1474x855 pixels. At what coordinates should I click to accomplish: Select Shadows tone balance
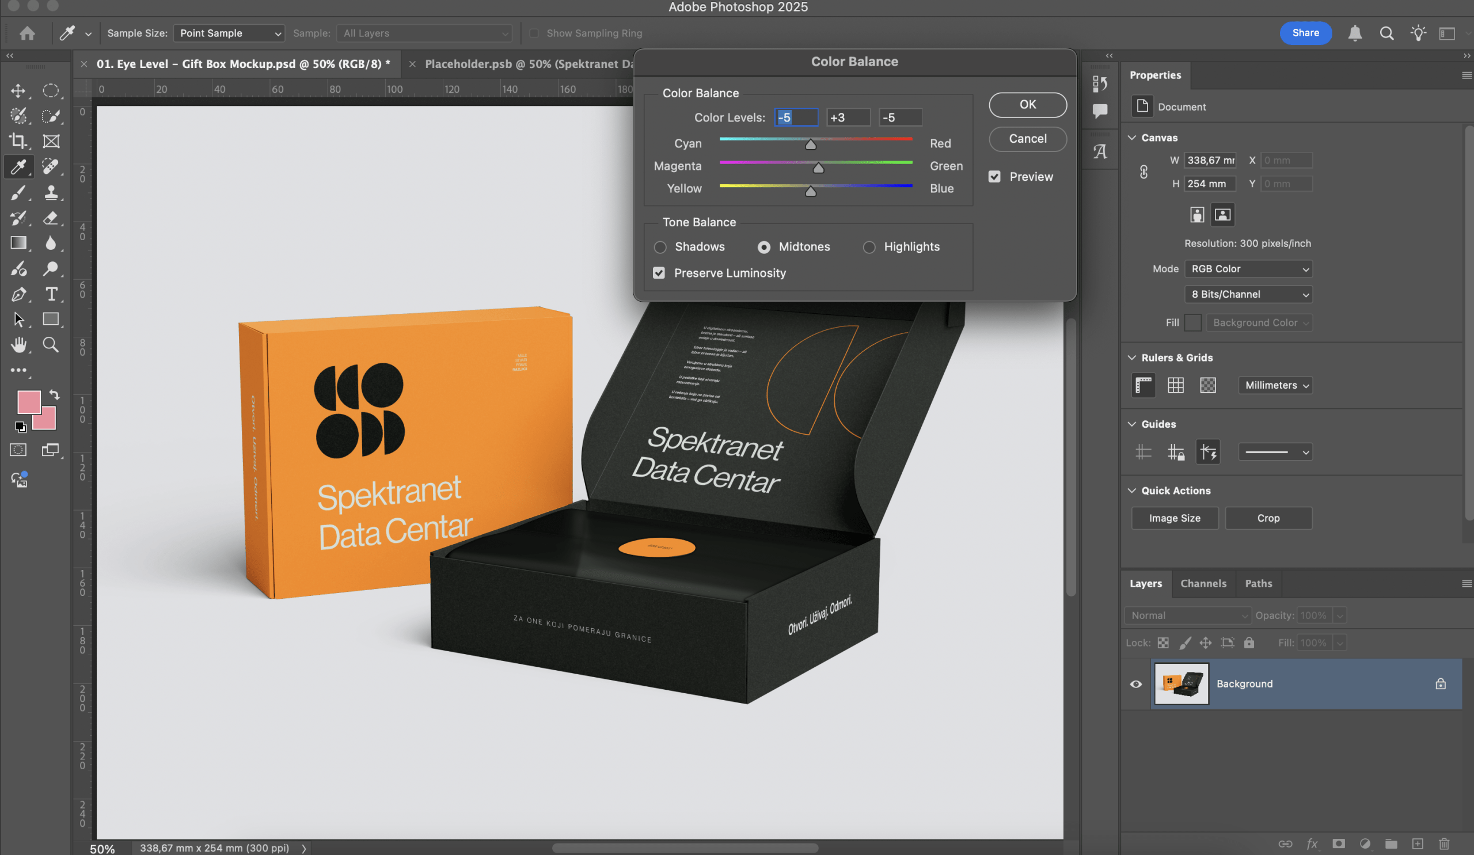pyautogui.click(x=660, y=248)
